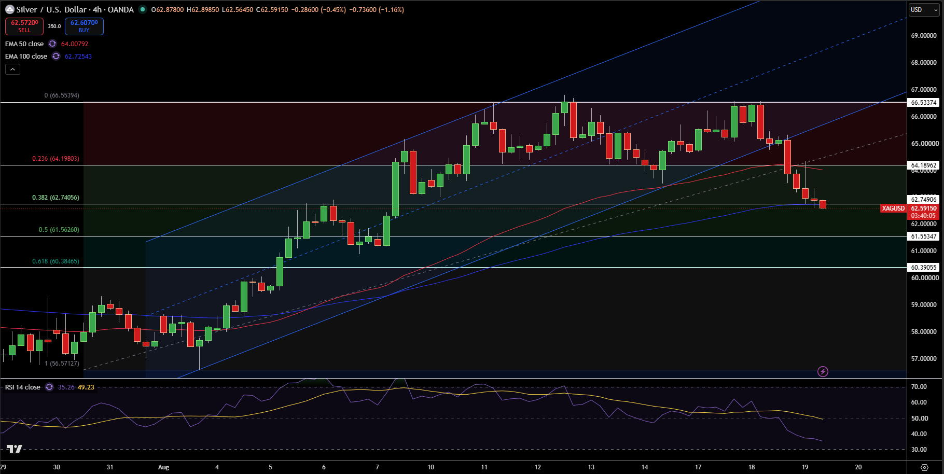Select the EMA 100 close indicator label

pyautogui.click(x=26, y=57)
